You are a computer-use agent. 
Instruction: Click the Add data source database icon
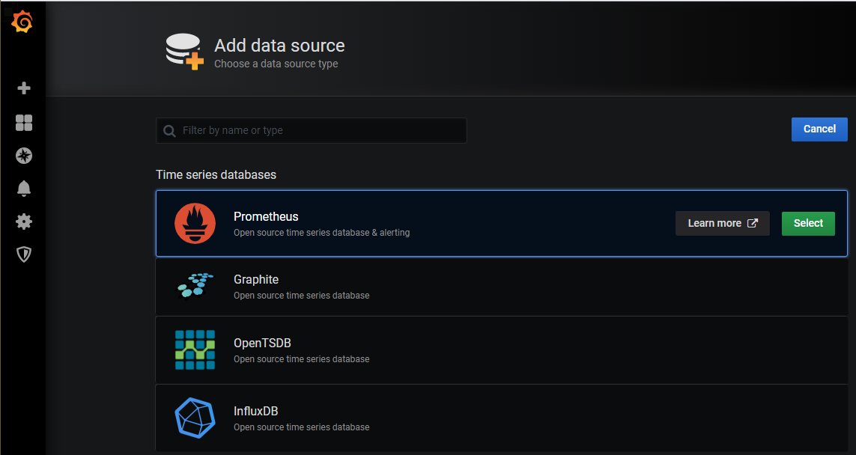[x=185, y=52]
